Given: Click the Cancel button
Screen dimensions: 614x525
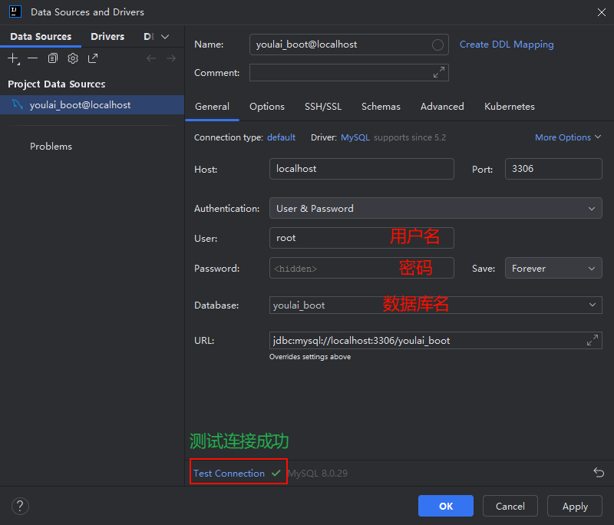Looking at the screenshot, I should coord(510,506).
